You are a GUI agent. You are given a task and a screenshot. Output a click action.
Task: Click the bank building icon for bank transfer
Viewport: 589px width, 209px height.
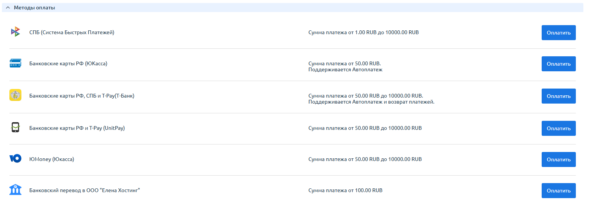tap(15, 190)
